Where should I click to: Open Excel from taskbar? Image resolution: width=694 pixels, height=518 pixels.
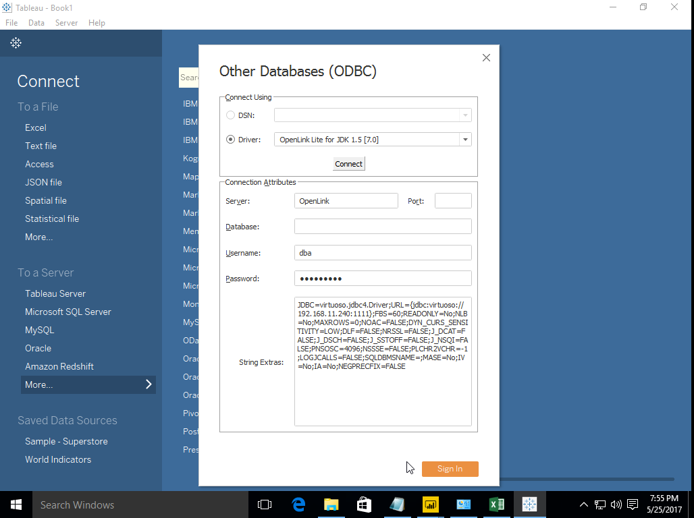click(x=497, y=505)
